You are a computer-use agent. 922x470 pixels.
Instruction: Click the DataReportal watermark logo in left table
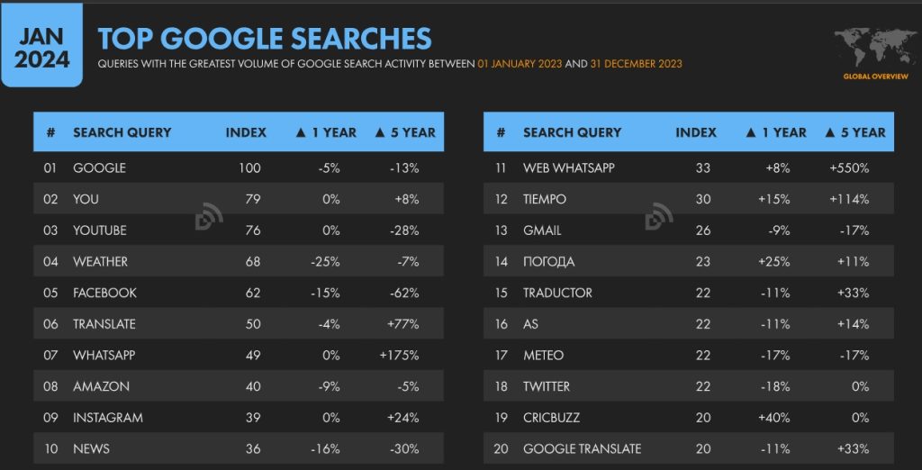[209, 216]
